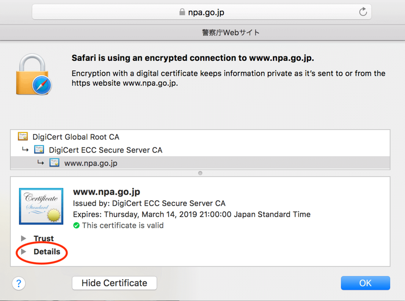Image resolution: width=405 pixels, height=301 pixels.
Task: Click the DigiCert ECC Secure Server CA icon
Action: coord(39,149)
